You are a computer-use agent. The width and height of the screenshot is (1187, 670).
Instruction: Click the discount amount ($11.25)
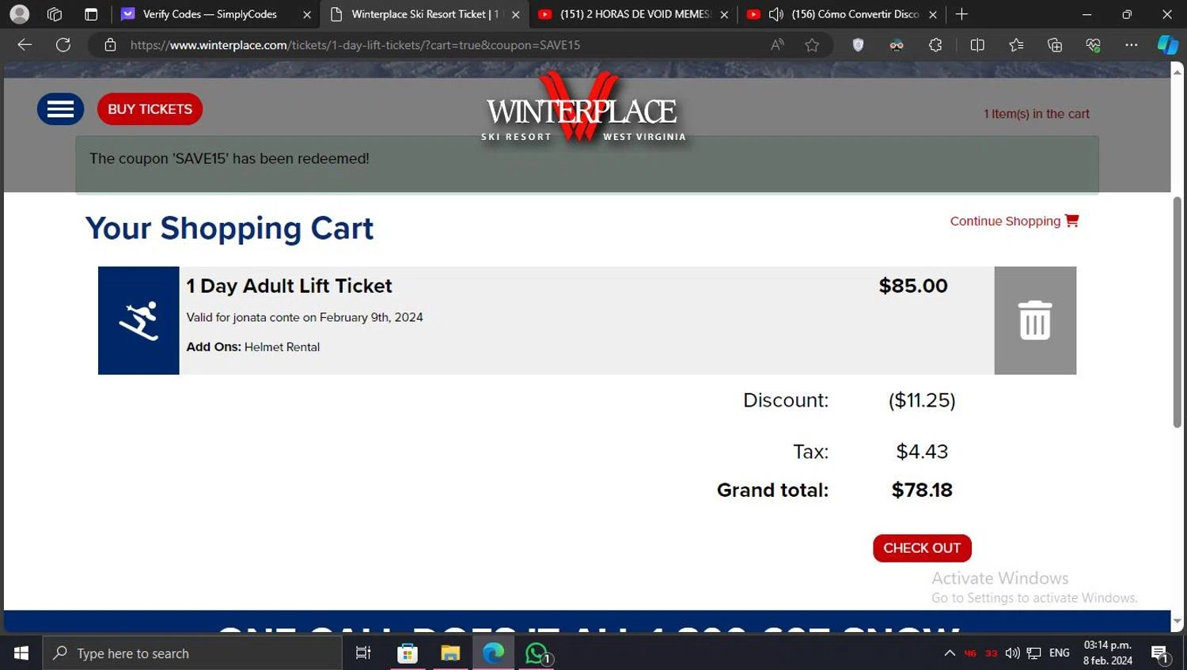click(x=922, y=400)
